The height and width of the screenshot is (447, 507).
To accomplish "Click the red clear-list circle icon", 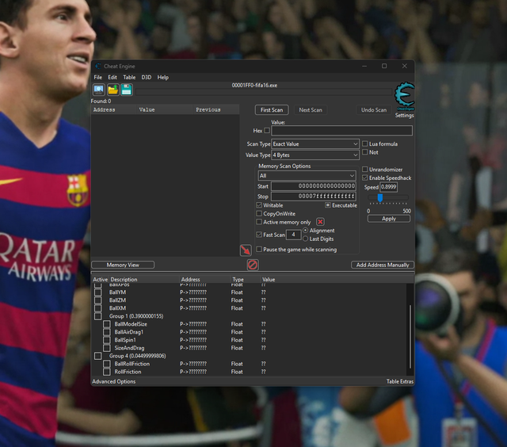I will click(x=253, y=265).
